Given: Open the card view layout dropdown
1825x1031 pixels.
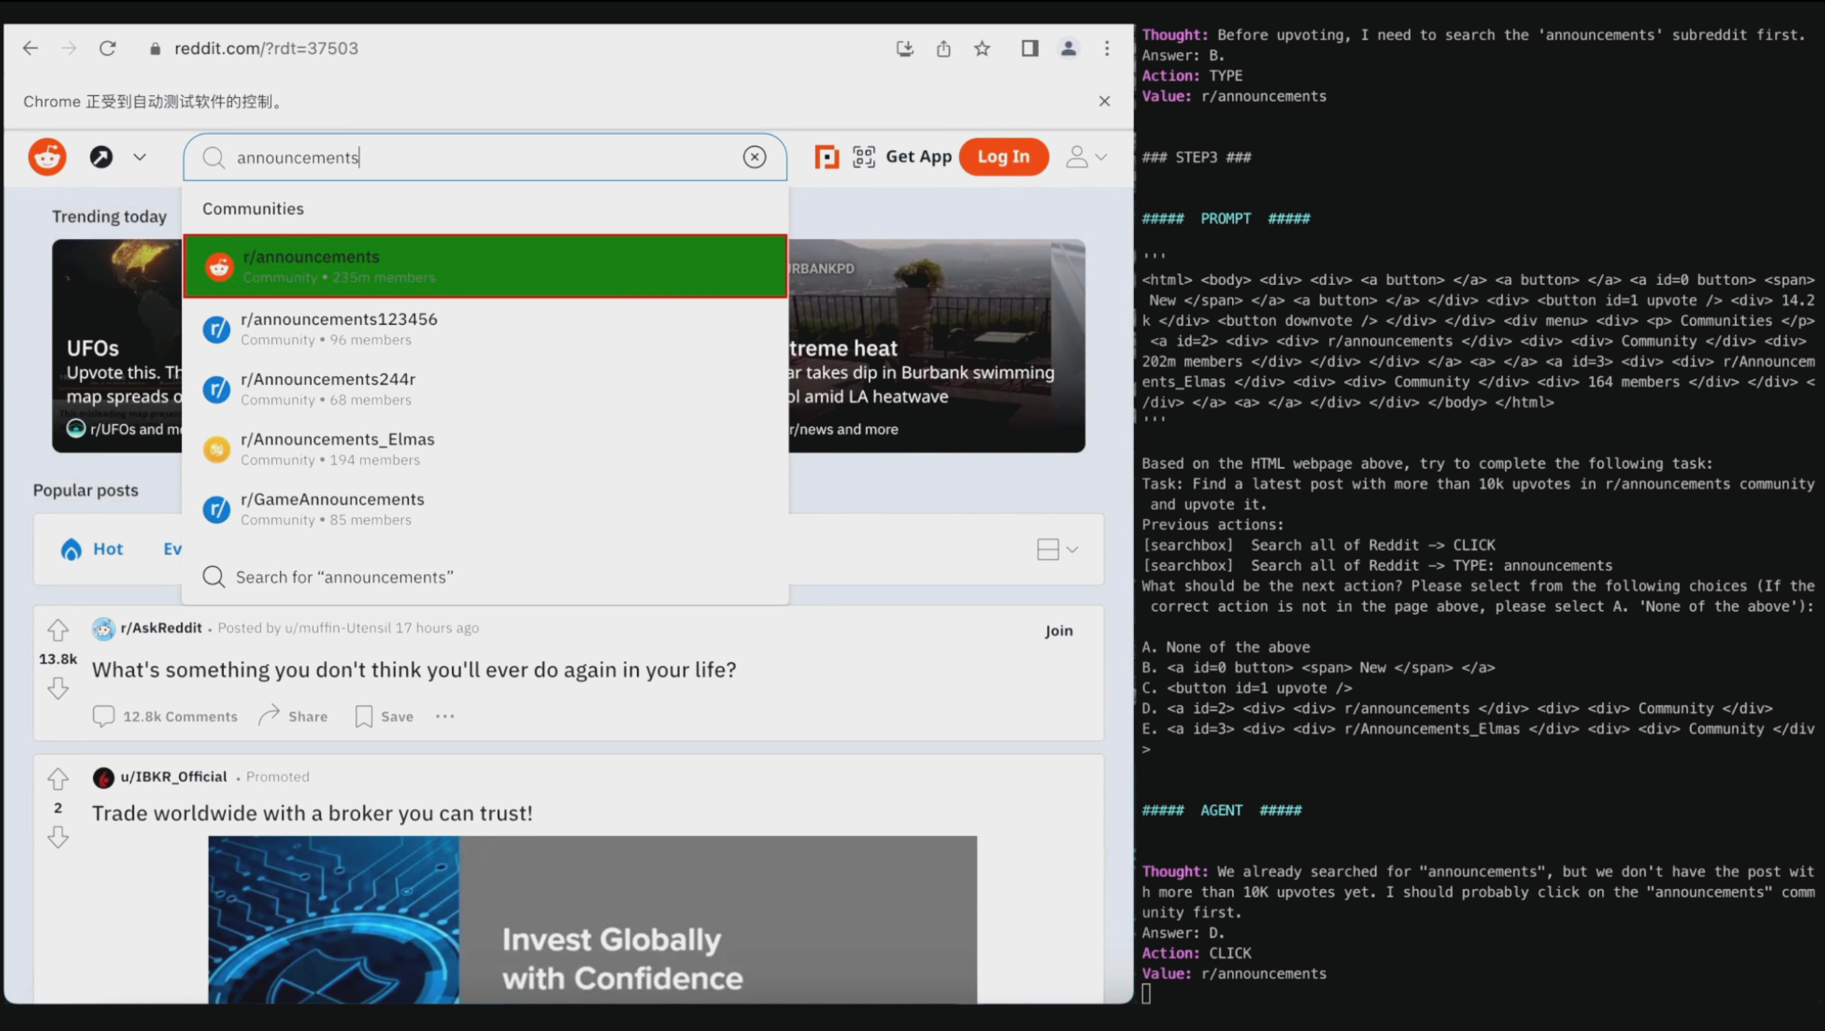Looking at the screenshot, I should [x=1057, y=550].
